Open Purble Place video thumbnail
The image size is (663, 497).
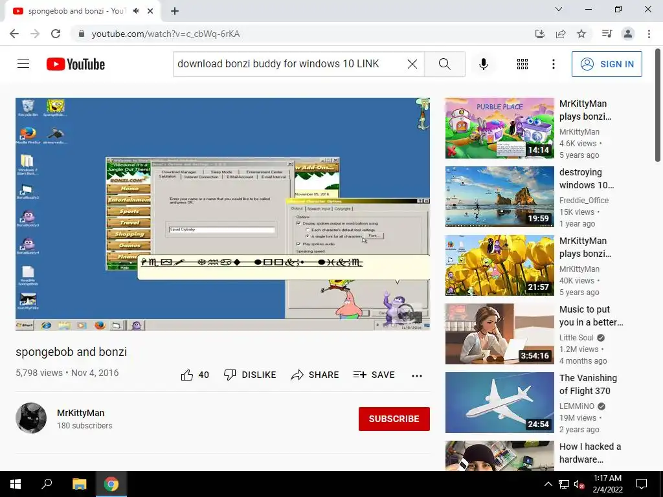pos(499,128)
